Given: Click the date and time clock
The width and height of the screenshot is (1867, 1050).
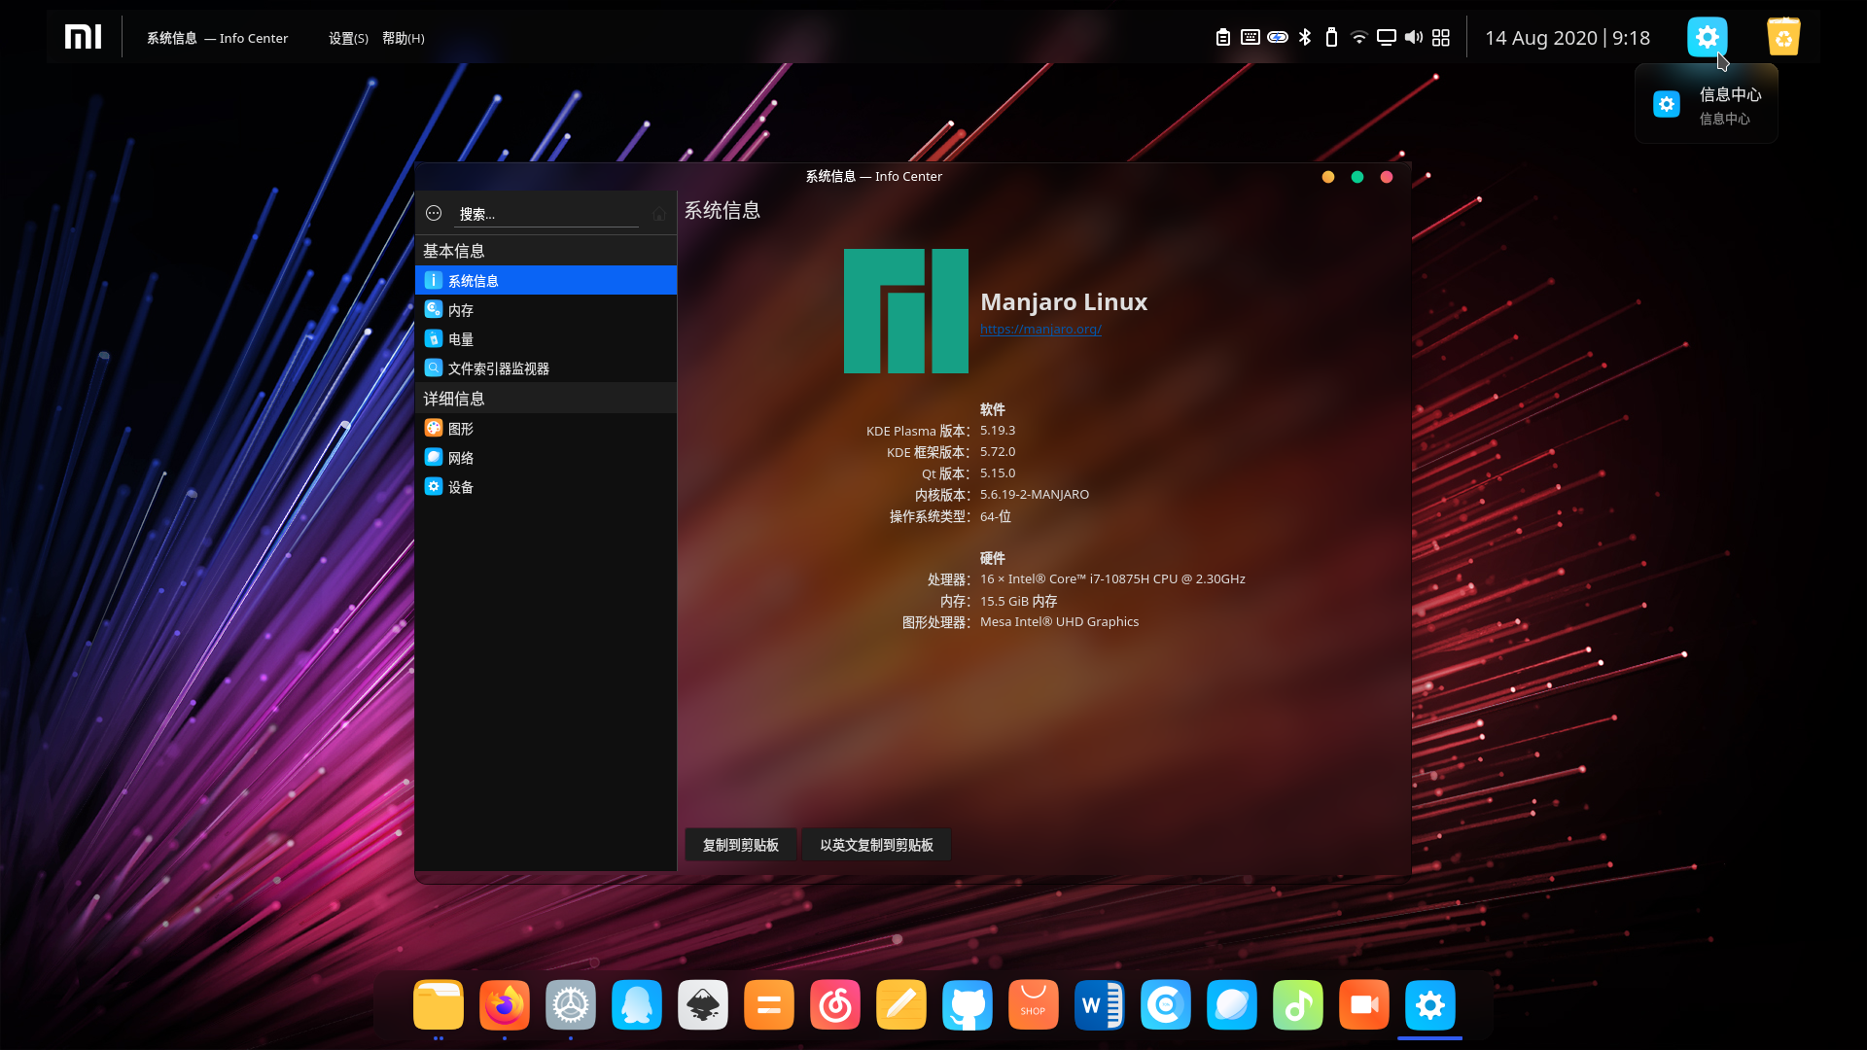Looking at the screenshot, I should (x=1568, y=38).
